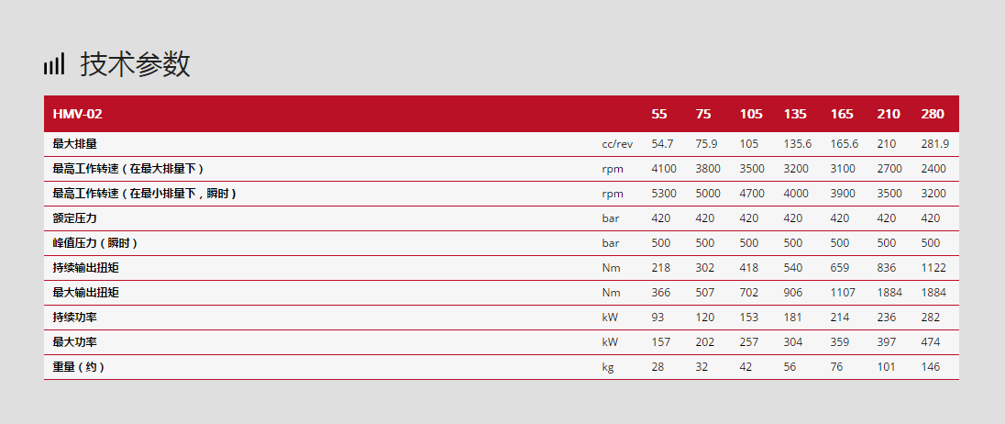Select the 最大功率 row label
The image size is (1005, 424).
coord(75,342)
